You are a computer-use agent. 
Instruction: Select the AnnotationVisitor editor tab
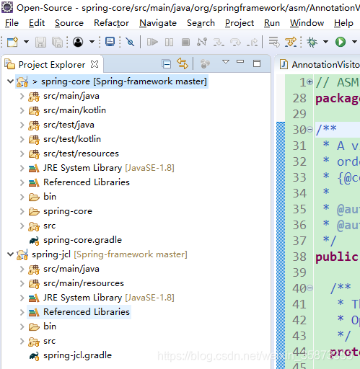click(x=320, y=65)
